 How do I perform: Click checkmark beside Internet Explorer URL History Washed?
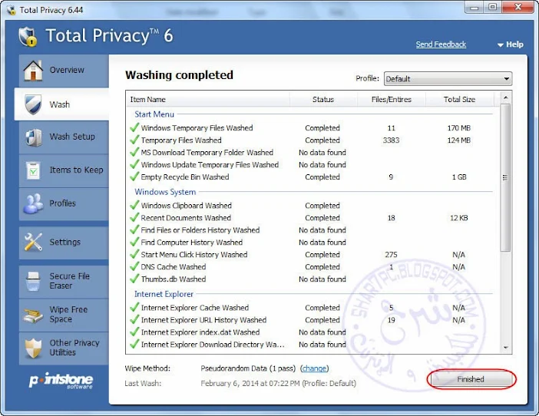(134, 320)
